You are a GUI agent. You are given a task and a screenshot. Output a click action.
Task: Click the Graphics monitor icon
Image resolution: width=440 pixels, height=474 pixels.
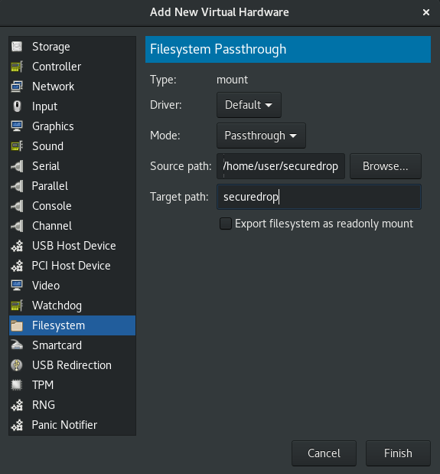(x=17, y=126)
